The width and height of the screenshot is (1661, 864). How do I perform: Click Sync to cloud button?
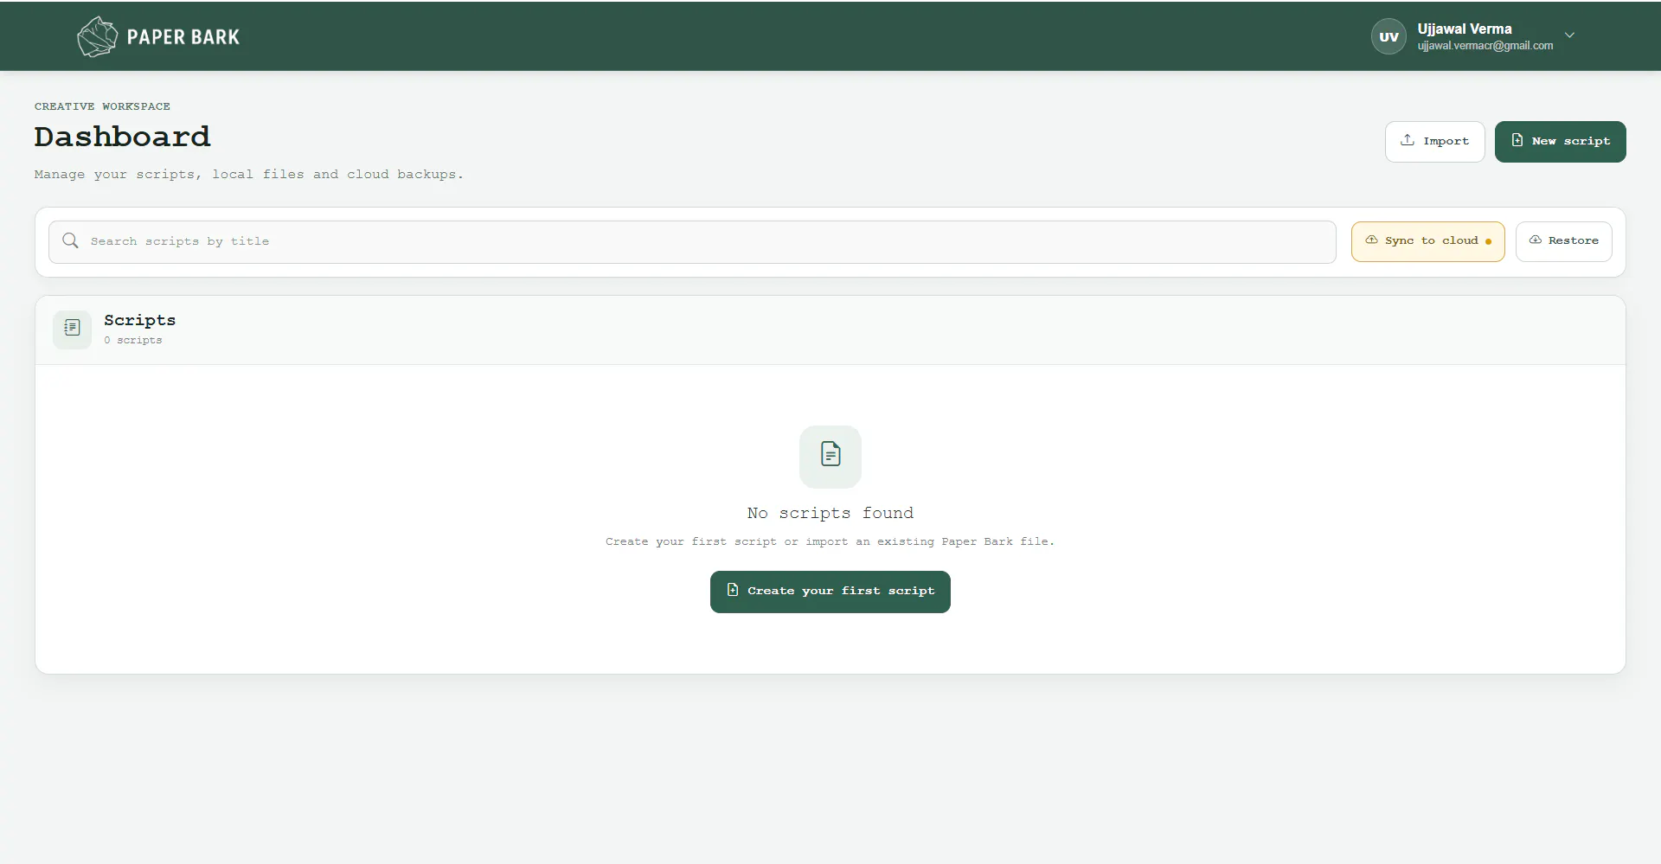tap(1427, 240)
